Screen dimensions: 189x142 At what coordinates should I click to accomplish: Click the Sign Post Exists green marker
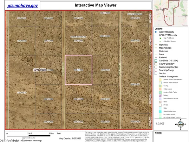(x=160, y=38)
